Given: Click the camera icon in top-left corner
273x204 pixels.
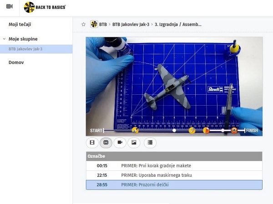Looking at the screenshot, I should [x=9, y=6].
